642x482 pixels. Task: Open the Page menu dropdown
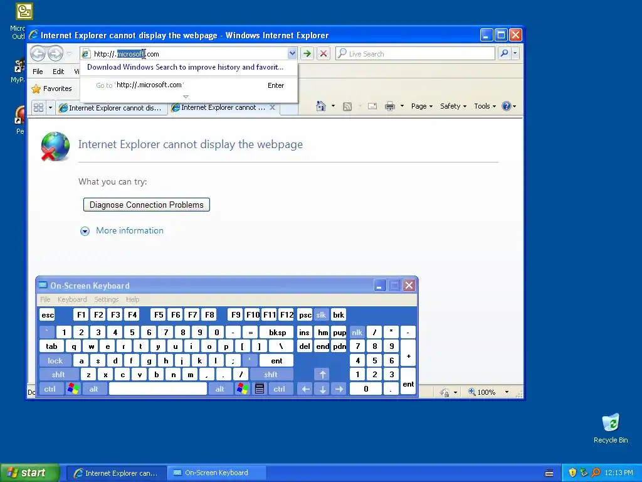coord(422,106)
